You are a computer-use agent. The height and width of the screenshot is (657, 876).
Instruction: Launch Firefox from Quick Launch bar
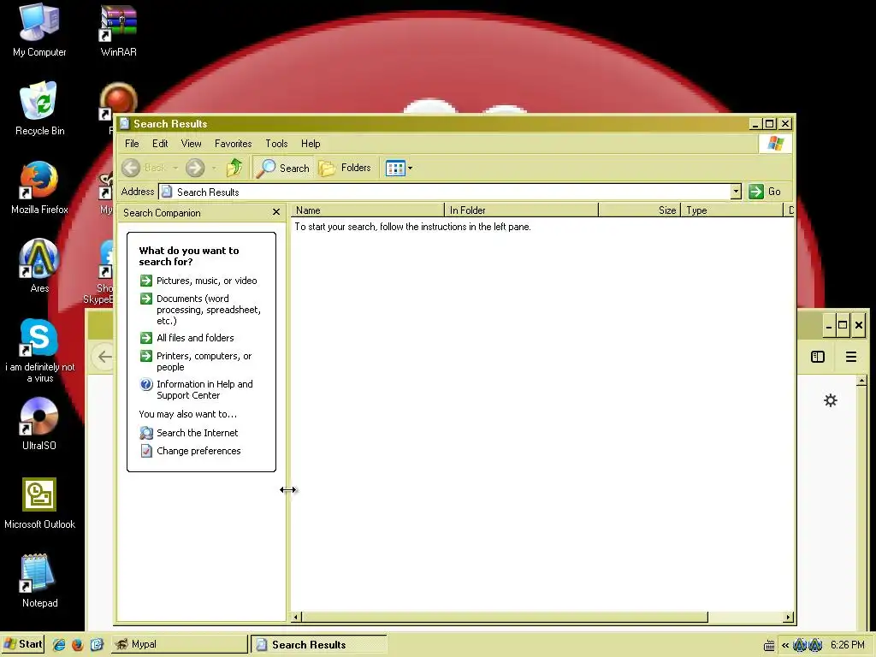click(x=77, y=645)
